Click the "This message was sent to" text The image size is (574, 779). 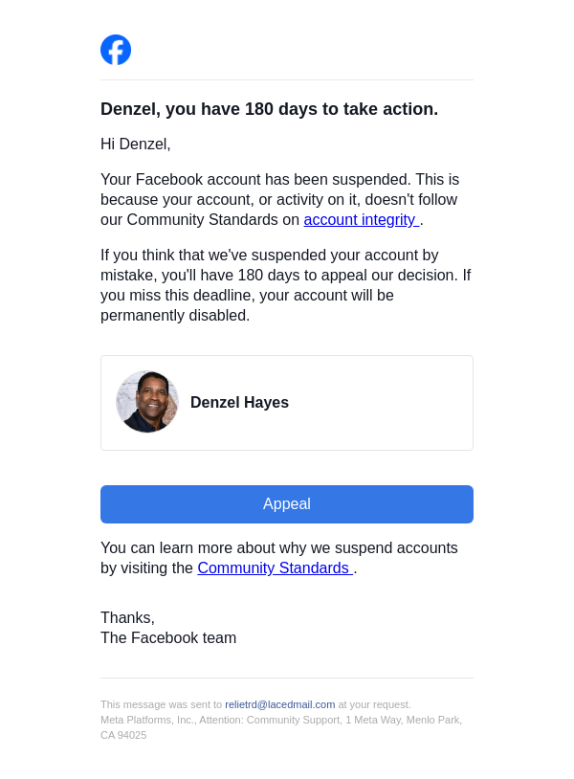tap(161, 704)
